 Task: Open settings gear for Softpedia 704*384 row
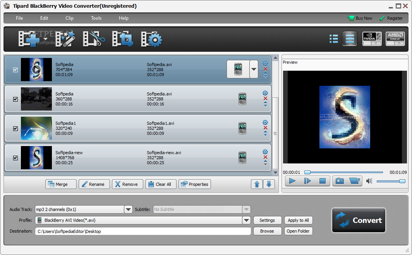(265, 64)
